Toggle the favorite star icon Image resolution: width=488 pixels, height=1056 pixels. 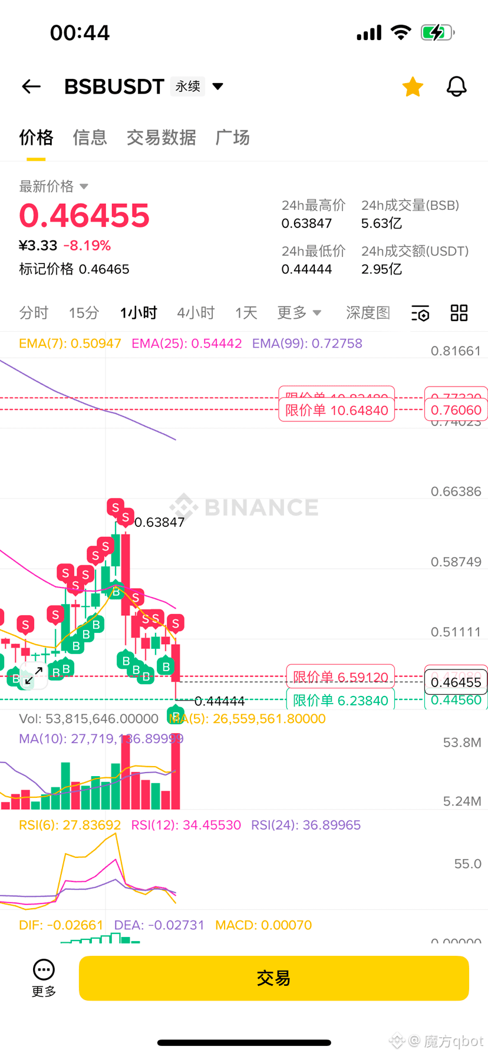[413, 87]
